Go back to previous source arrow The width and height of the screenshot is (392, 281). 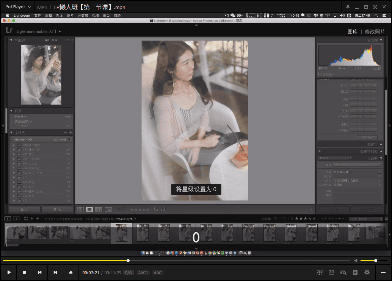pyautogui.click(x=32, y=219)
